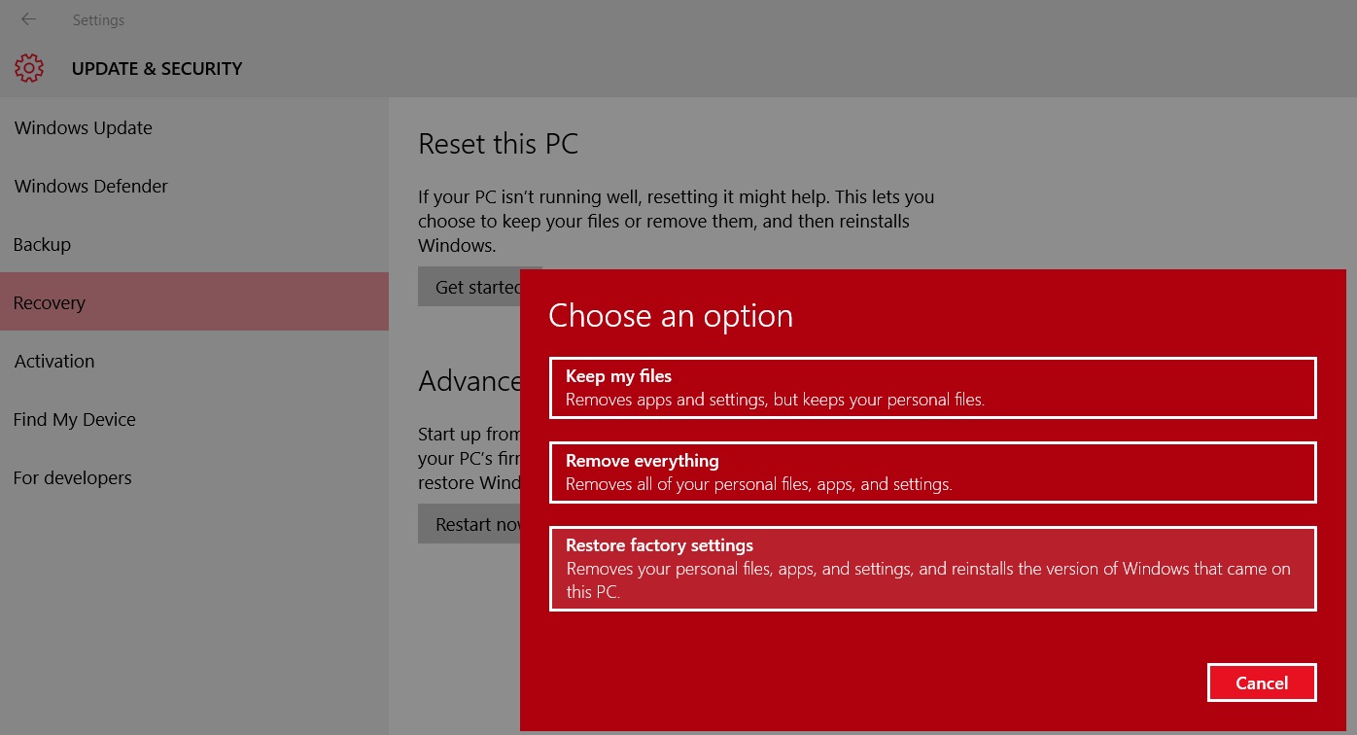Choose the Keep my files option
Viewport: 1357px width, 735px height.
tap(932, 388)
